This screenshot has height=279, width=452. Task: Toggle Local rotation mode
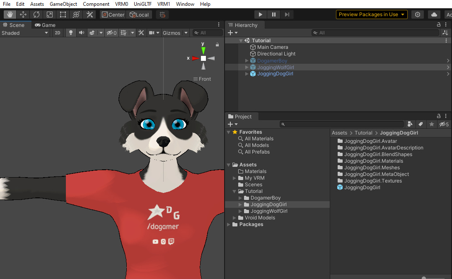point(139,14)
